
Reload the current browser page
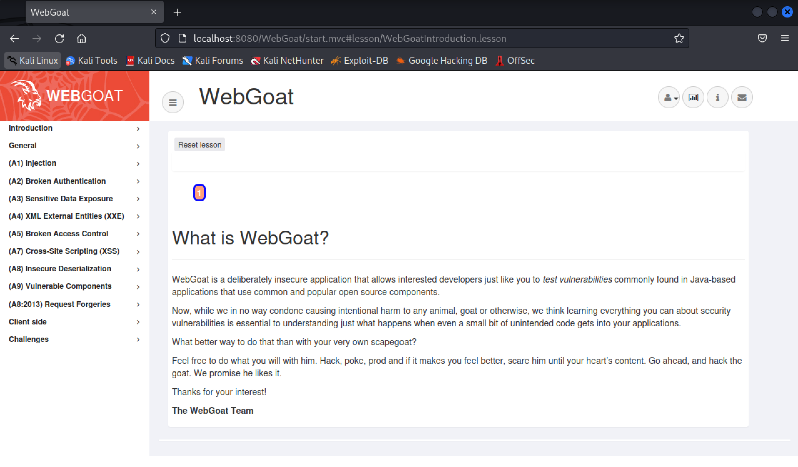pyautogui.click(x=59, y=39)
